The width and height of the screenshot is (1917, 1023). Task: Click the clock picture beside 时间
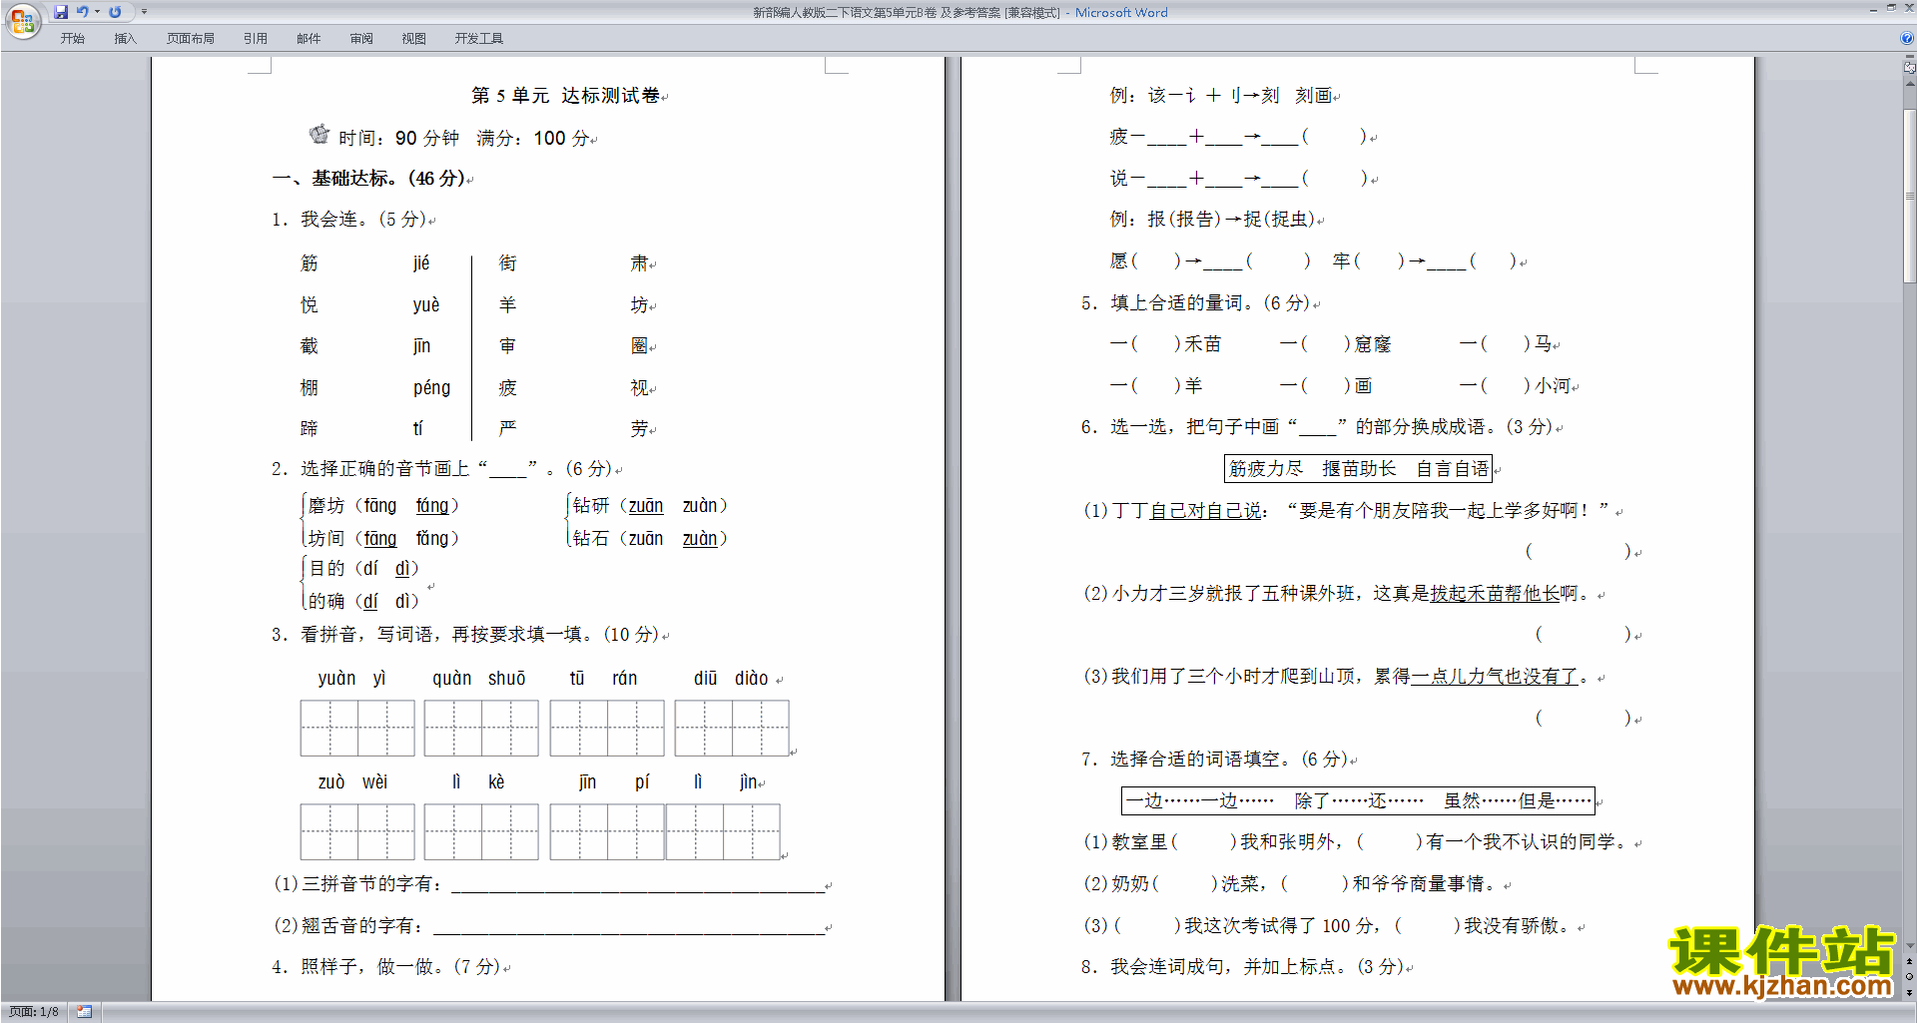[319, 134]
